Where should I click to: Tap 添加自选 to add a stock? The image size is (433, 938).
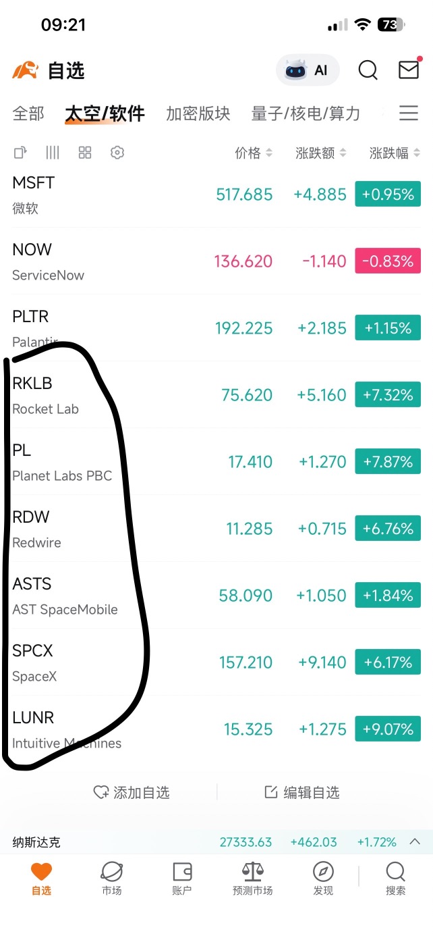click(x=132, y=792)
